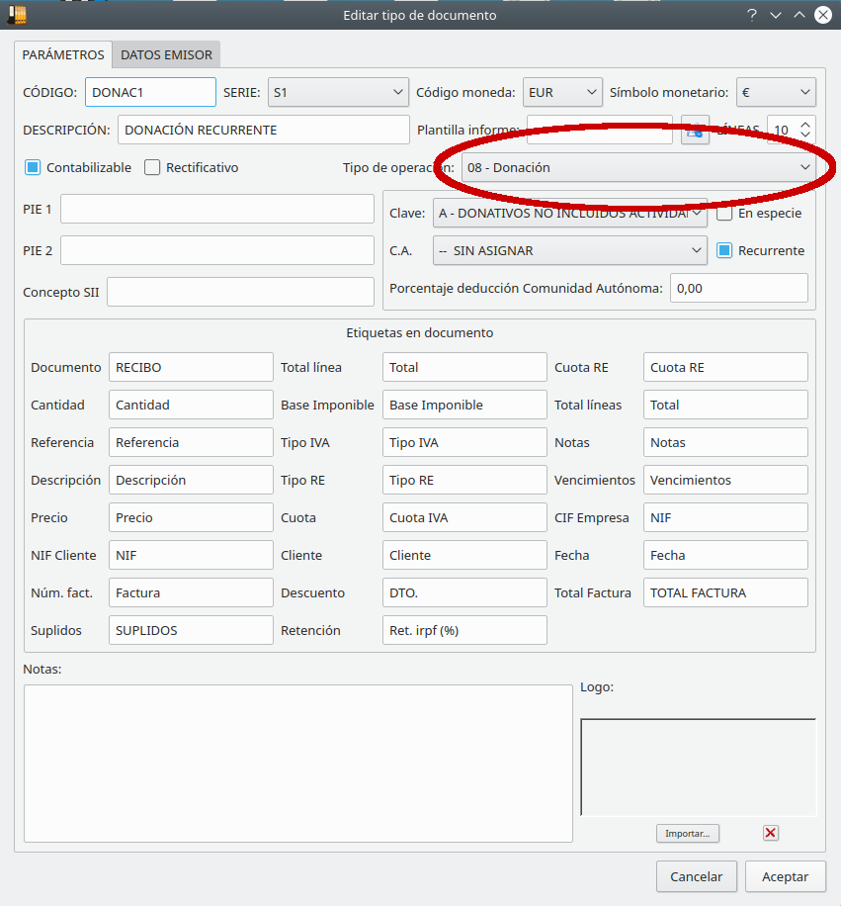Click the CIF Empresa field with NIF
This screenshot has width=841, height=906.
click(x=725, y=517)
